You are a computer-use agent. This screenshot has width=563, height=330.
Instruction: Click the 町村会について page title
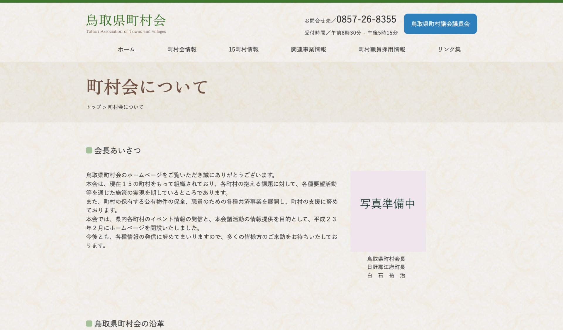(x=147, y=87)
